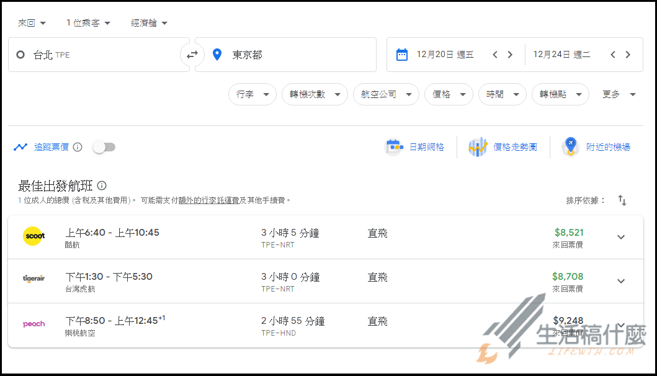The height and width of the screenshot is (376, 657).
Task: Open the 時間 filter dropdown
Action: [503, 94]
